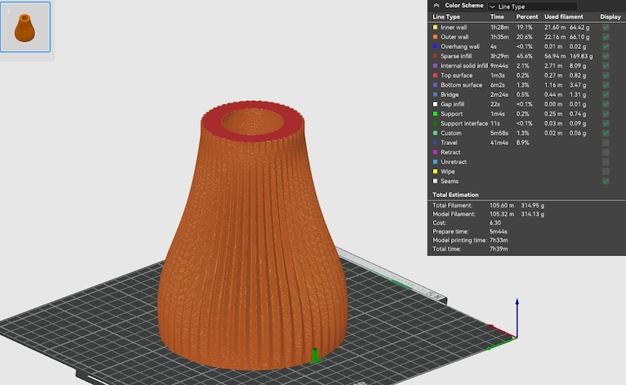Click the Used filament column header
Image resolution: width=626 pixels, height=385 pixels.
point(564,17)
